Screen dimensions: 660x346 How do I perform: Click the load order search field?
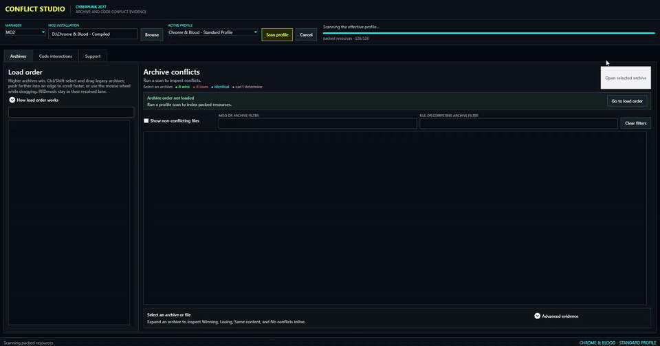coord(71,112)
